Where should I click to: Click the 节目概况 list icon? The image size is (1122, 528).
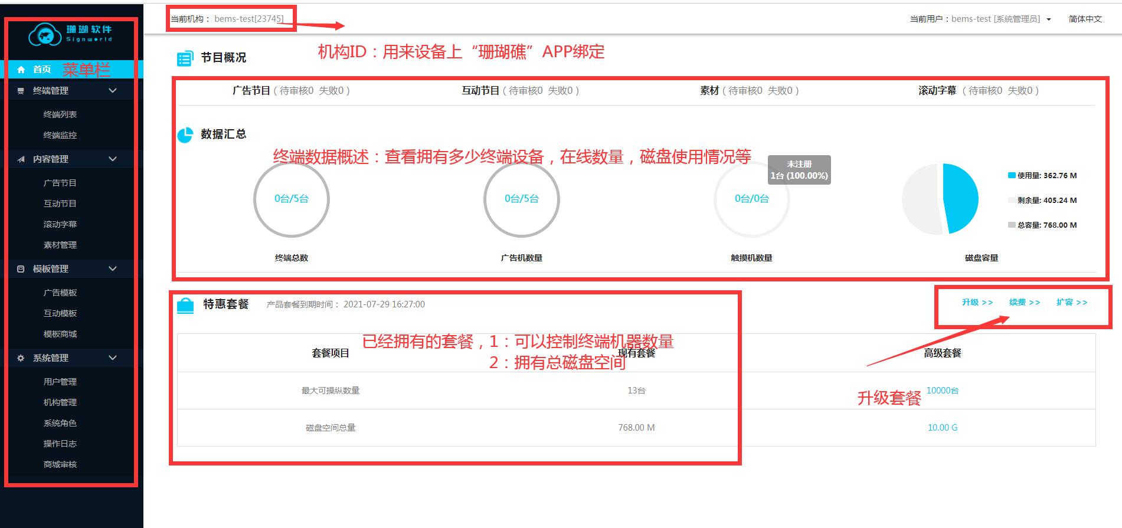tap(185, 58)
